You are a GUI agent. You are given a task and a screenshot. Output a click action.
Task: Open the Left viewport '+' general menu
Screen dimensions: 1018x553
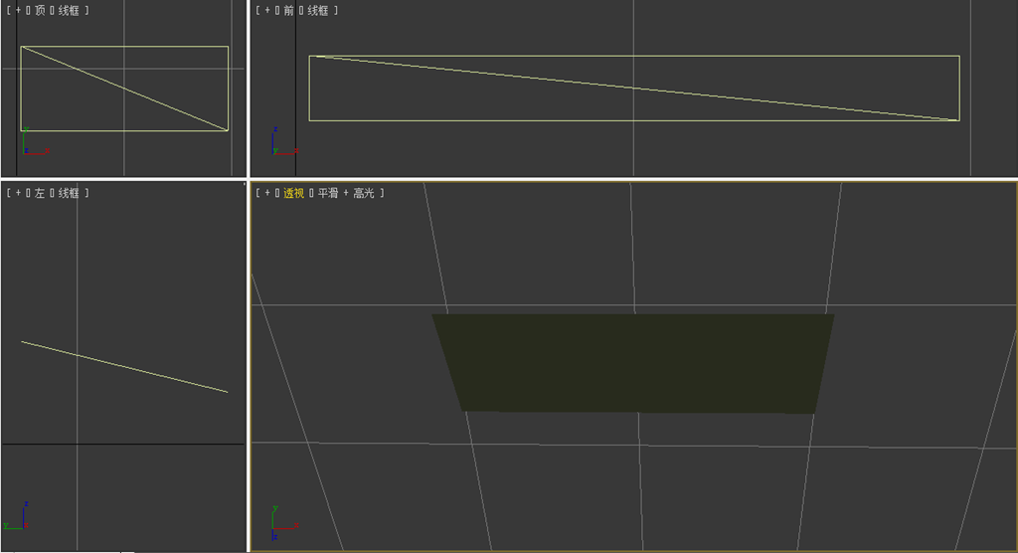(18, 193)
